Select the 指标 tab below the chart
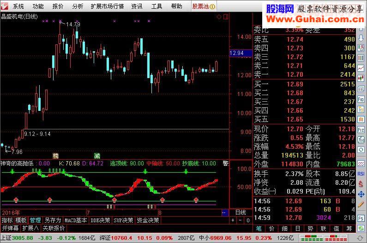The image size is (367, 243). [x=7, y=220]
